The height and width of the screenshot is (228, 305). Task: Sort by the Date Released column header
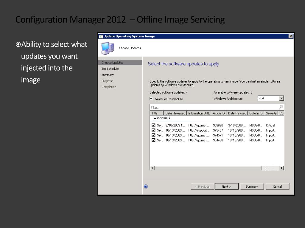pyautogui.click(x=175, y=113)
